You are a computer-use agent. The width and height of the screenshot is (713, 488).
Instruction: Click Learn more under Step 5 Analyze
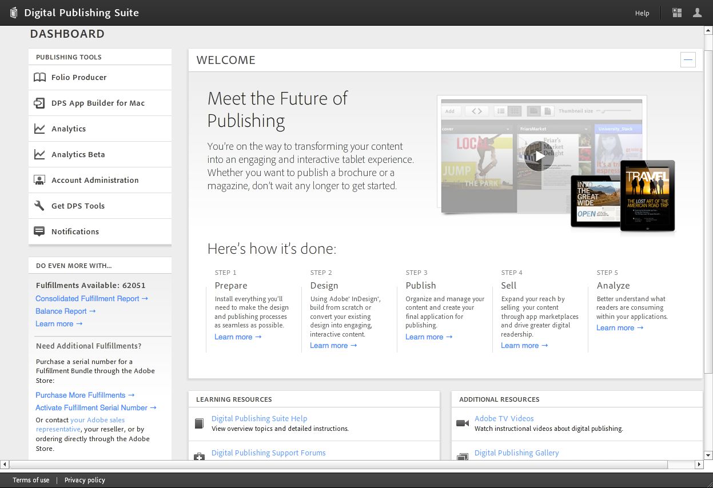pos(620,327)
